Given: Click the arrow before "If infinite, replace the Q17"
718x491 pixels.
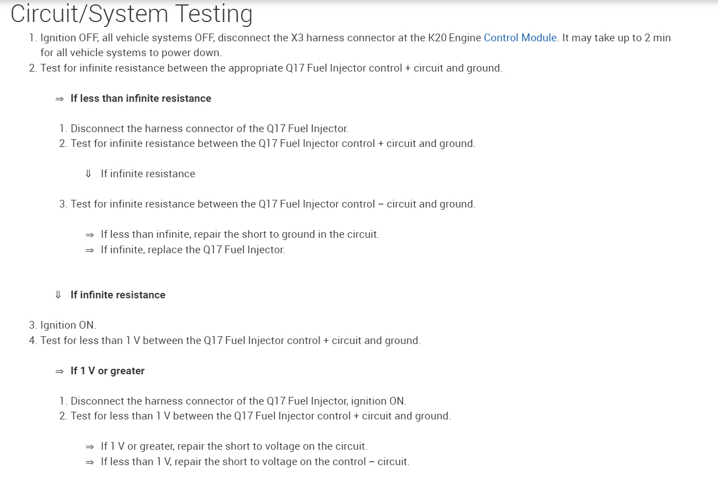Looking at the screenshot, I should 90,250.
